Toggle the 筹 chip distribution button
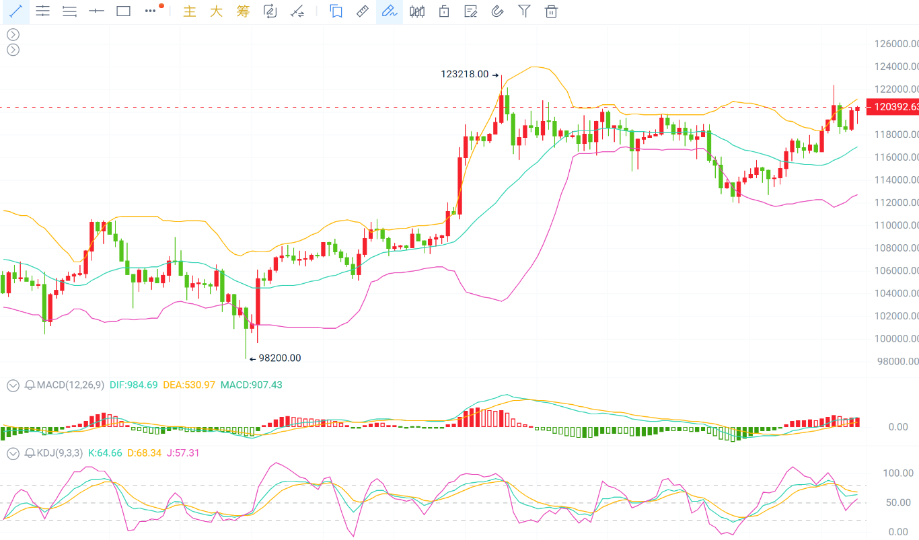 (243, 11)
